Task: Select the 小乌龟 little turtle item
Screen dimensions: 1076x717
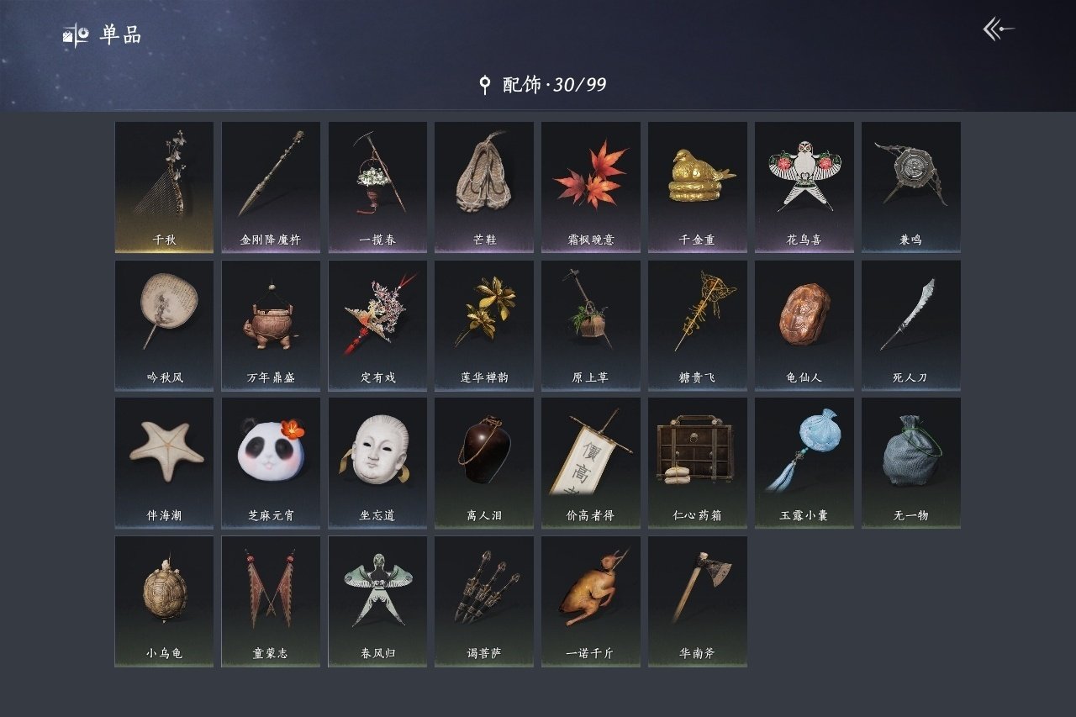Action: (164, 602)
